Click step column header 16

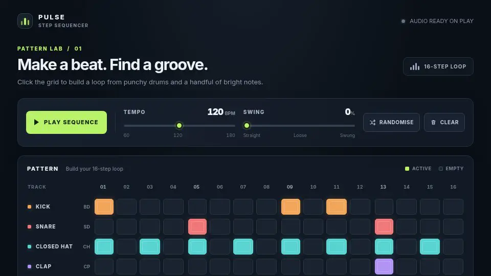pyautogui.click(x=453, y=187)
